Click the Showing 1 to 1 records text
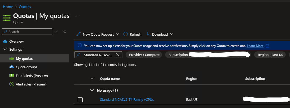Viewport: 290px width, 108px height. (105, 65)
